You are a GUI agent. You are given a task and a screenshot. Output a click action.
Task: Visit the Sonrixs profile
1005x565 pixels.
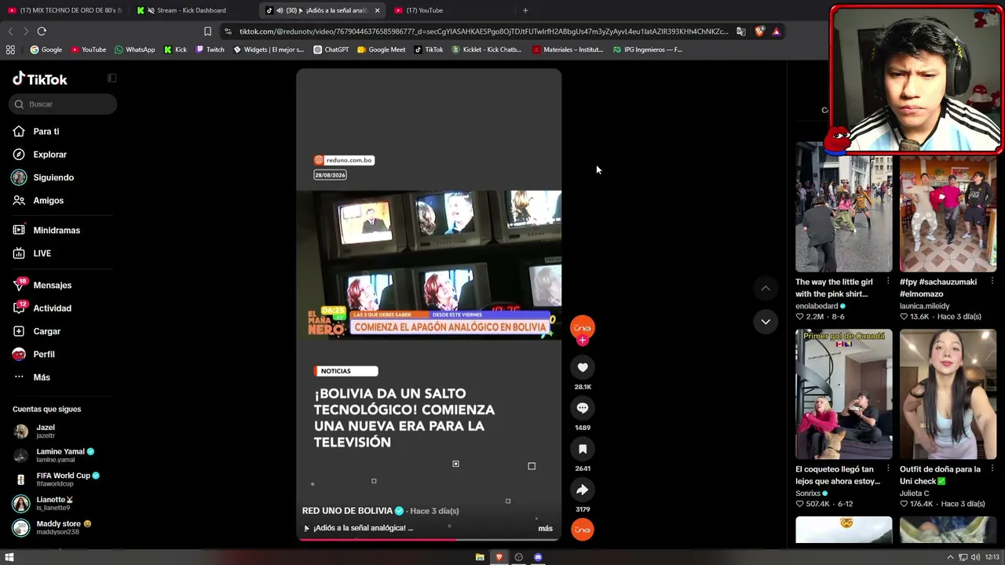pos(808,494)
